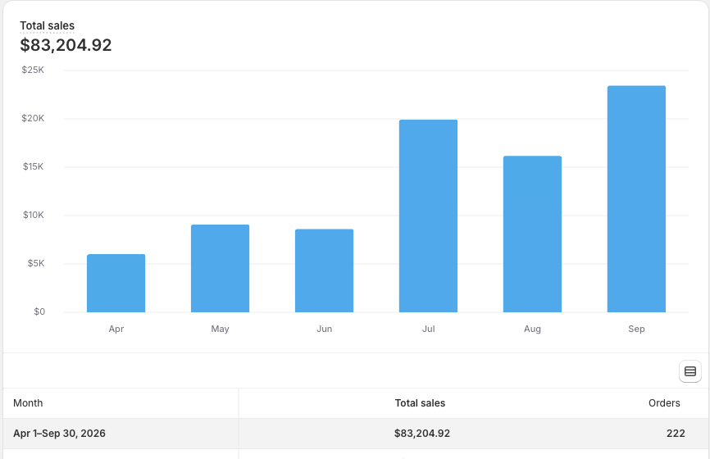
Task: Click the Jul axis label
Action: 428,329
